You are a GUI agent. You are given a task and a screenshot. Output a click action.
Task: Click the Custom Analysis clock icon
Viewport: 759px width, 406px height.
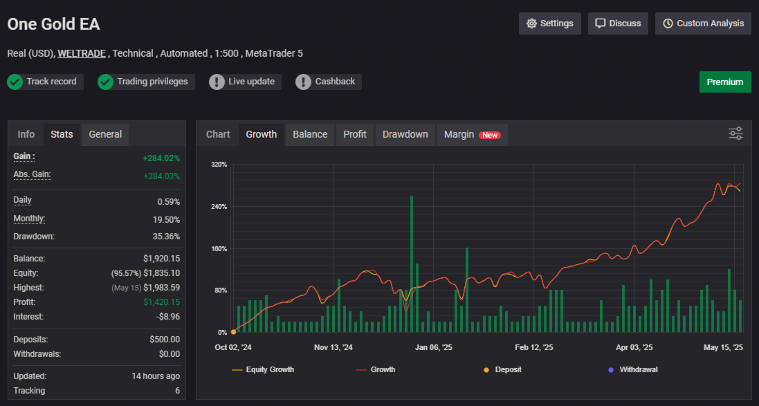tap(668, 24)
